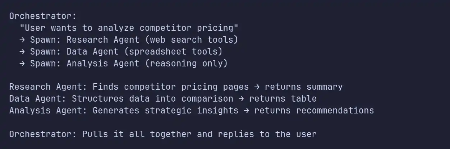Click the last "Orchestrator:" label at the bottom

pos(43,134)
